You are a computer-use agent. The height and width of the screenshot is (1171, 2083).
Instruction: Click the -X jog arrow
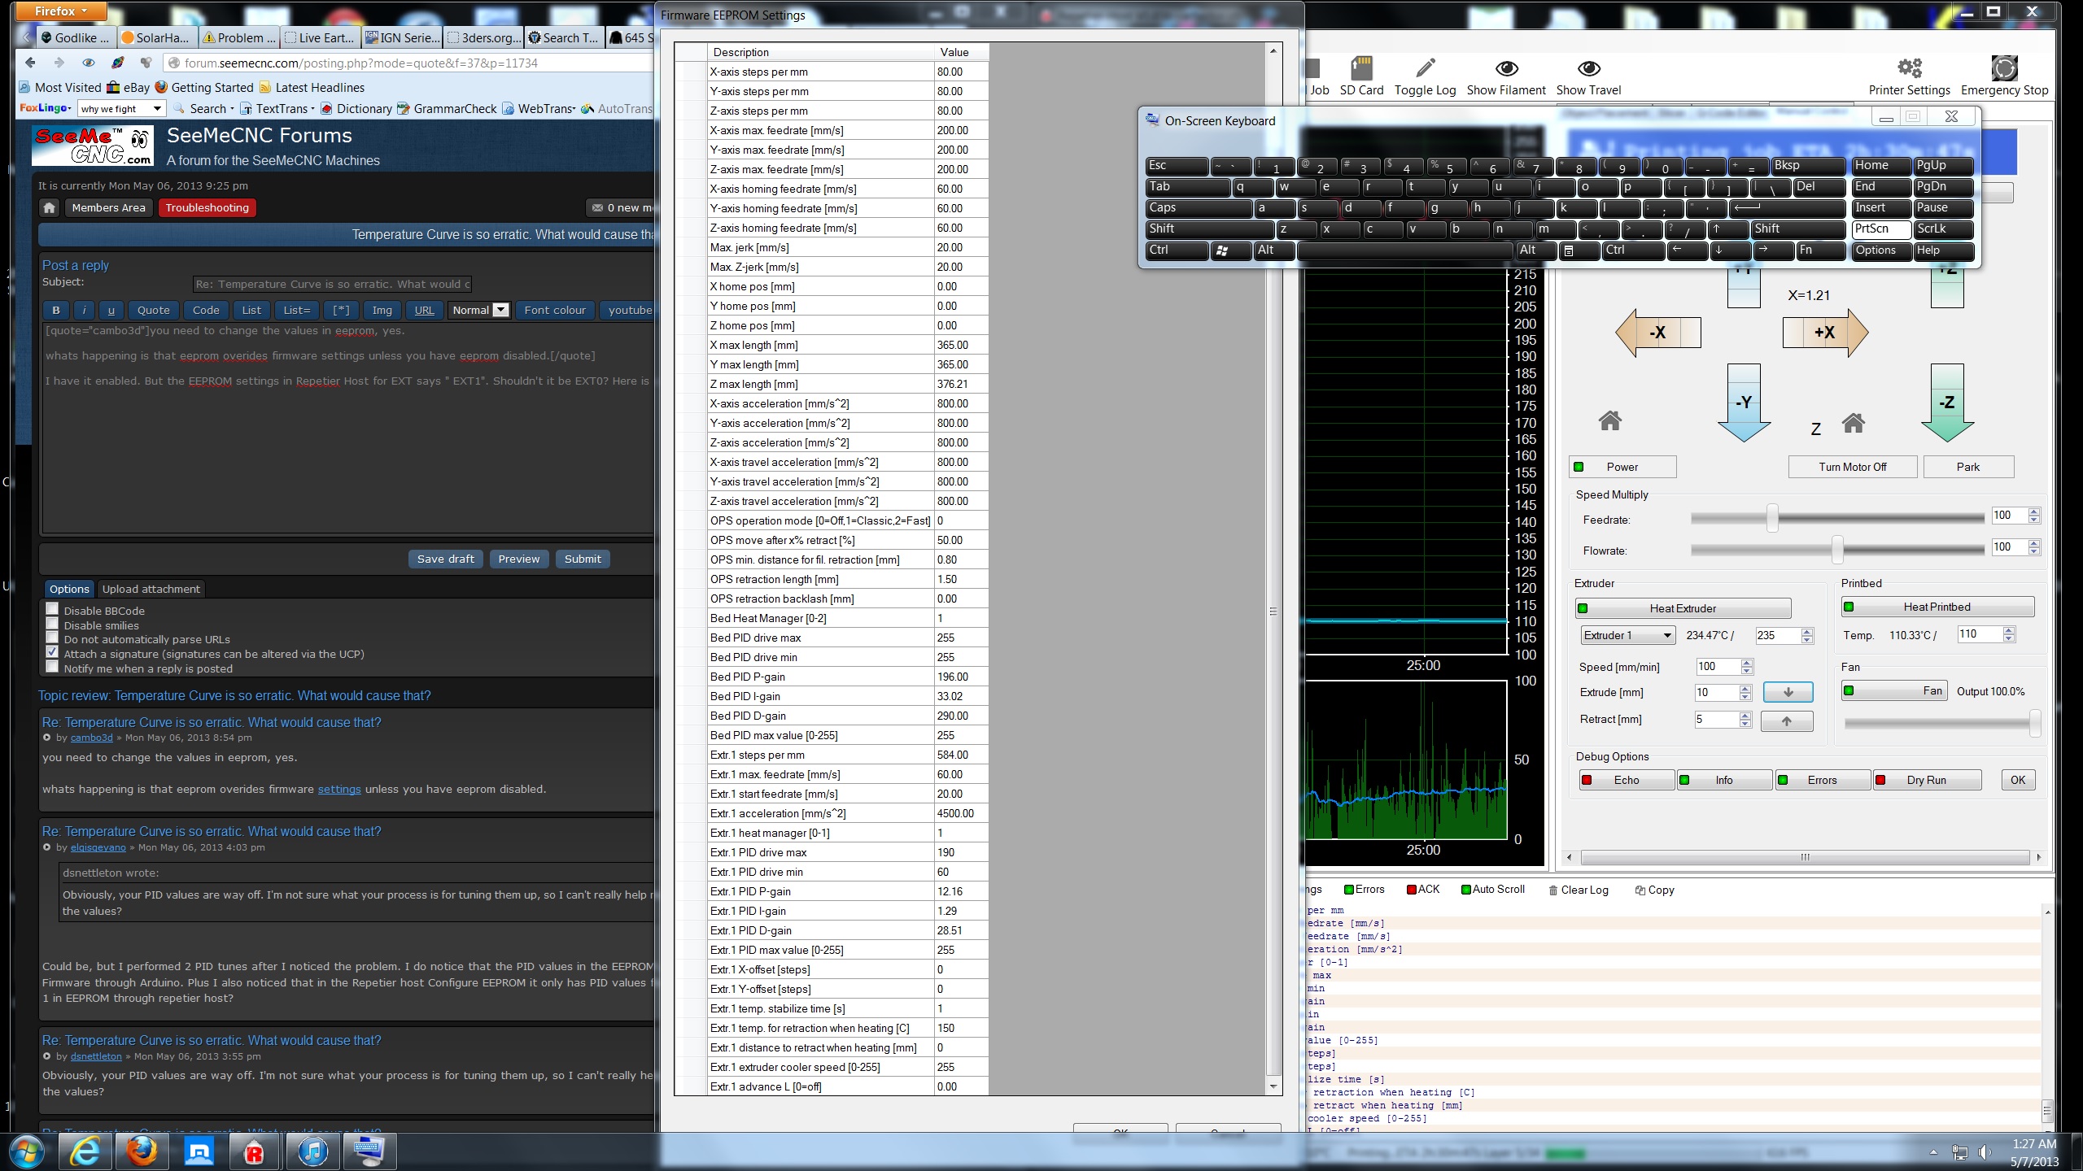1657,333
